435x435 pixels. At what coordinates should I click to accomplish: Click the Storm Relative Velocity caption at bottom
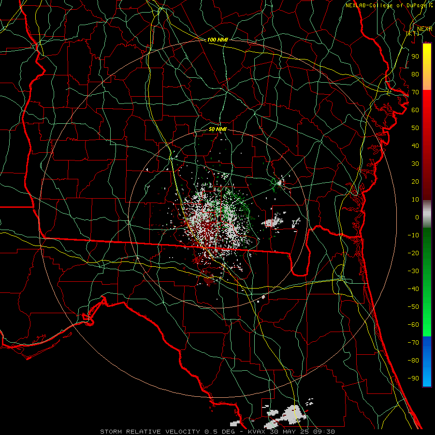tap(217, 432)
